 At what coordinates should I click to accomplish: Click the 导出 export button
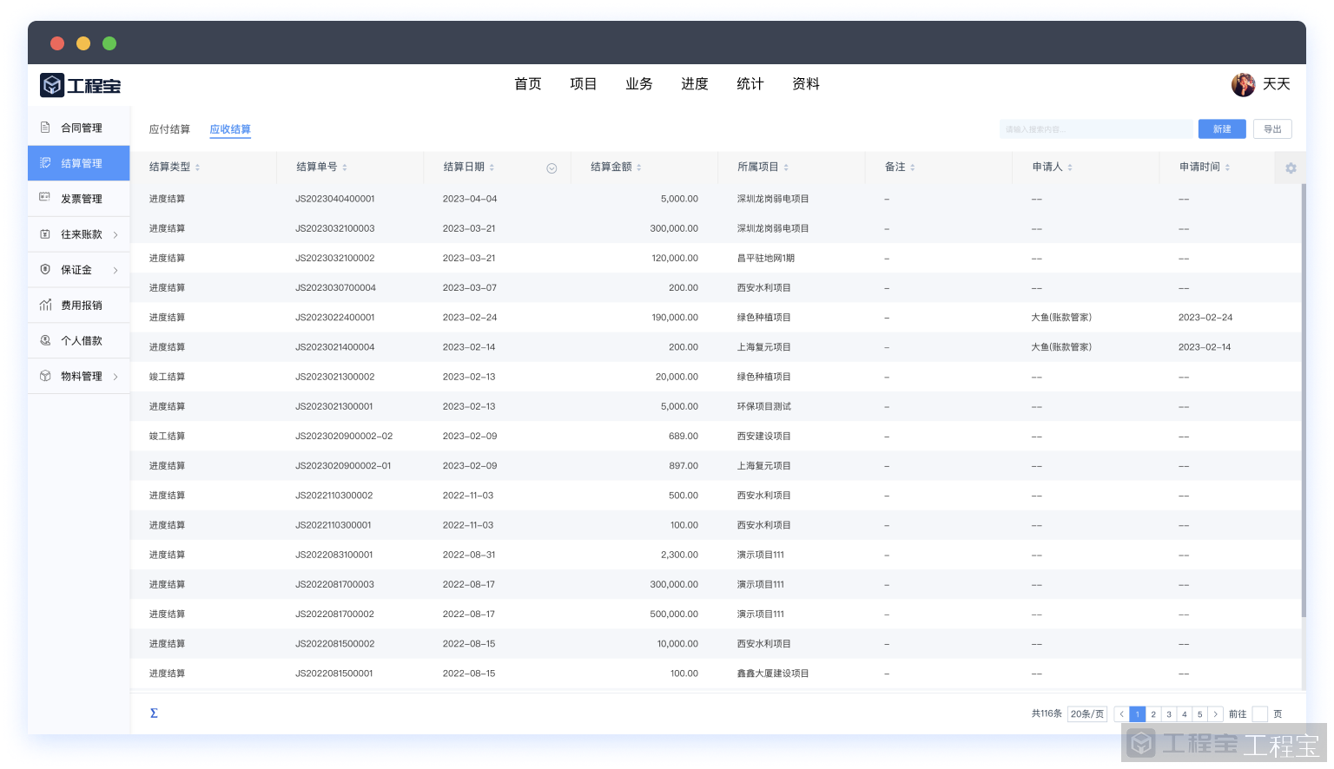coord(1272,129)
